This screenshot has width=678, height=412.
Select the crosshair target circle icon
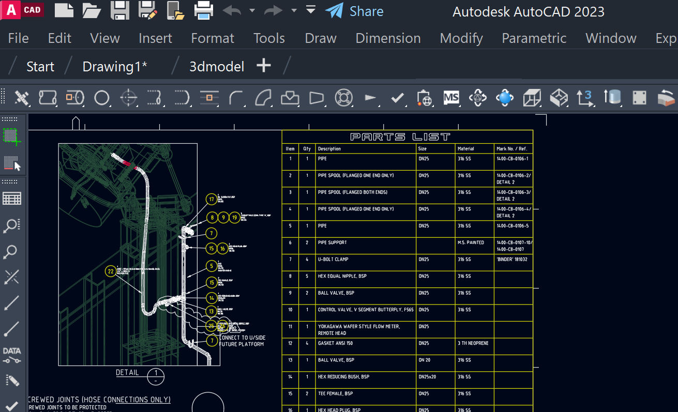[x=129, y=97]
